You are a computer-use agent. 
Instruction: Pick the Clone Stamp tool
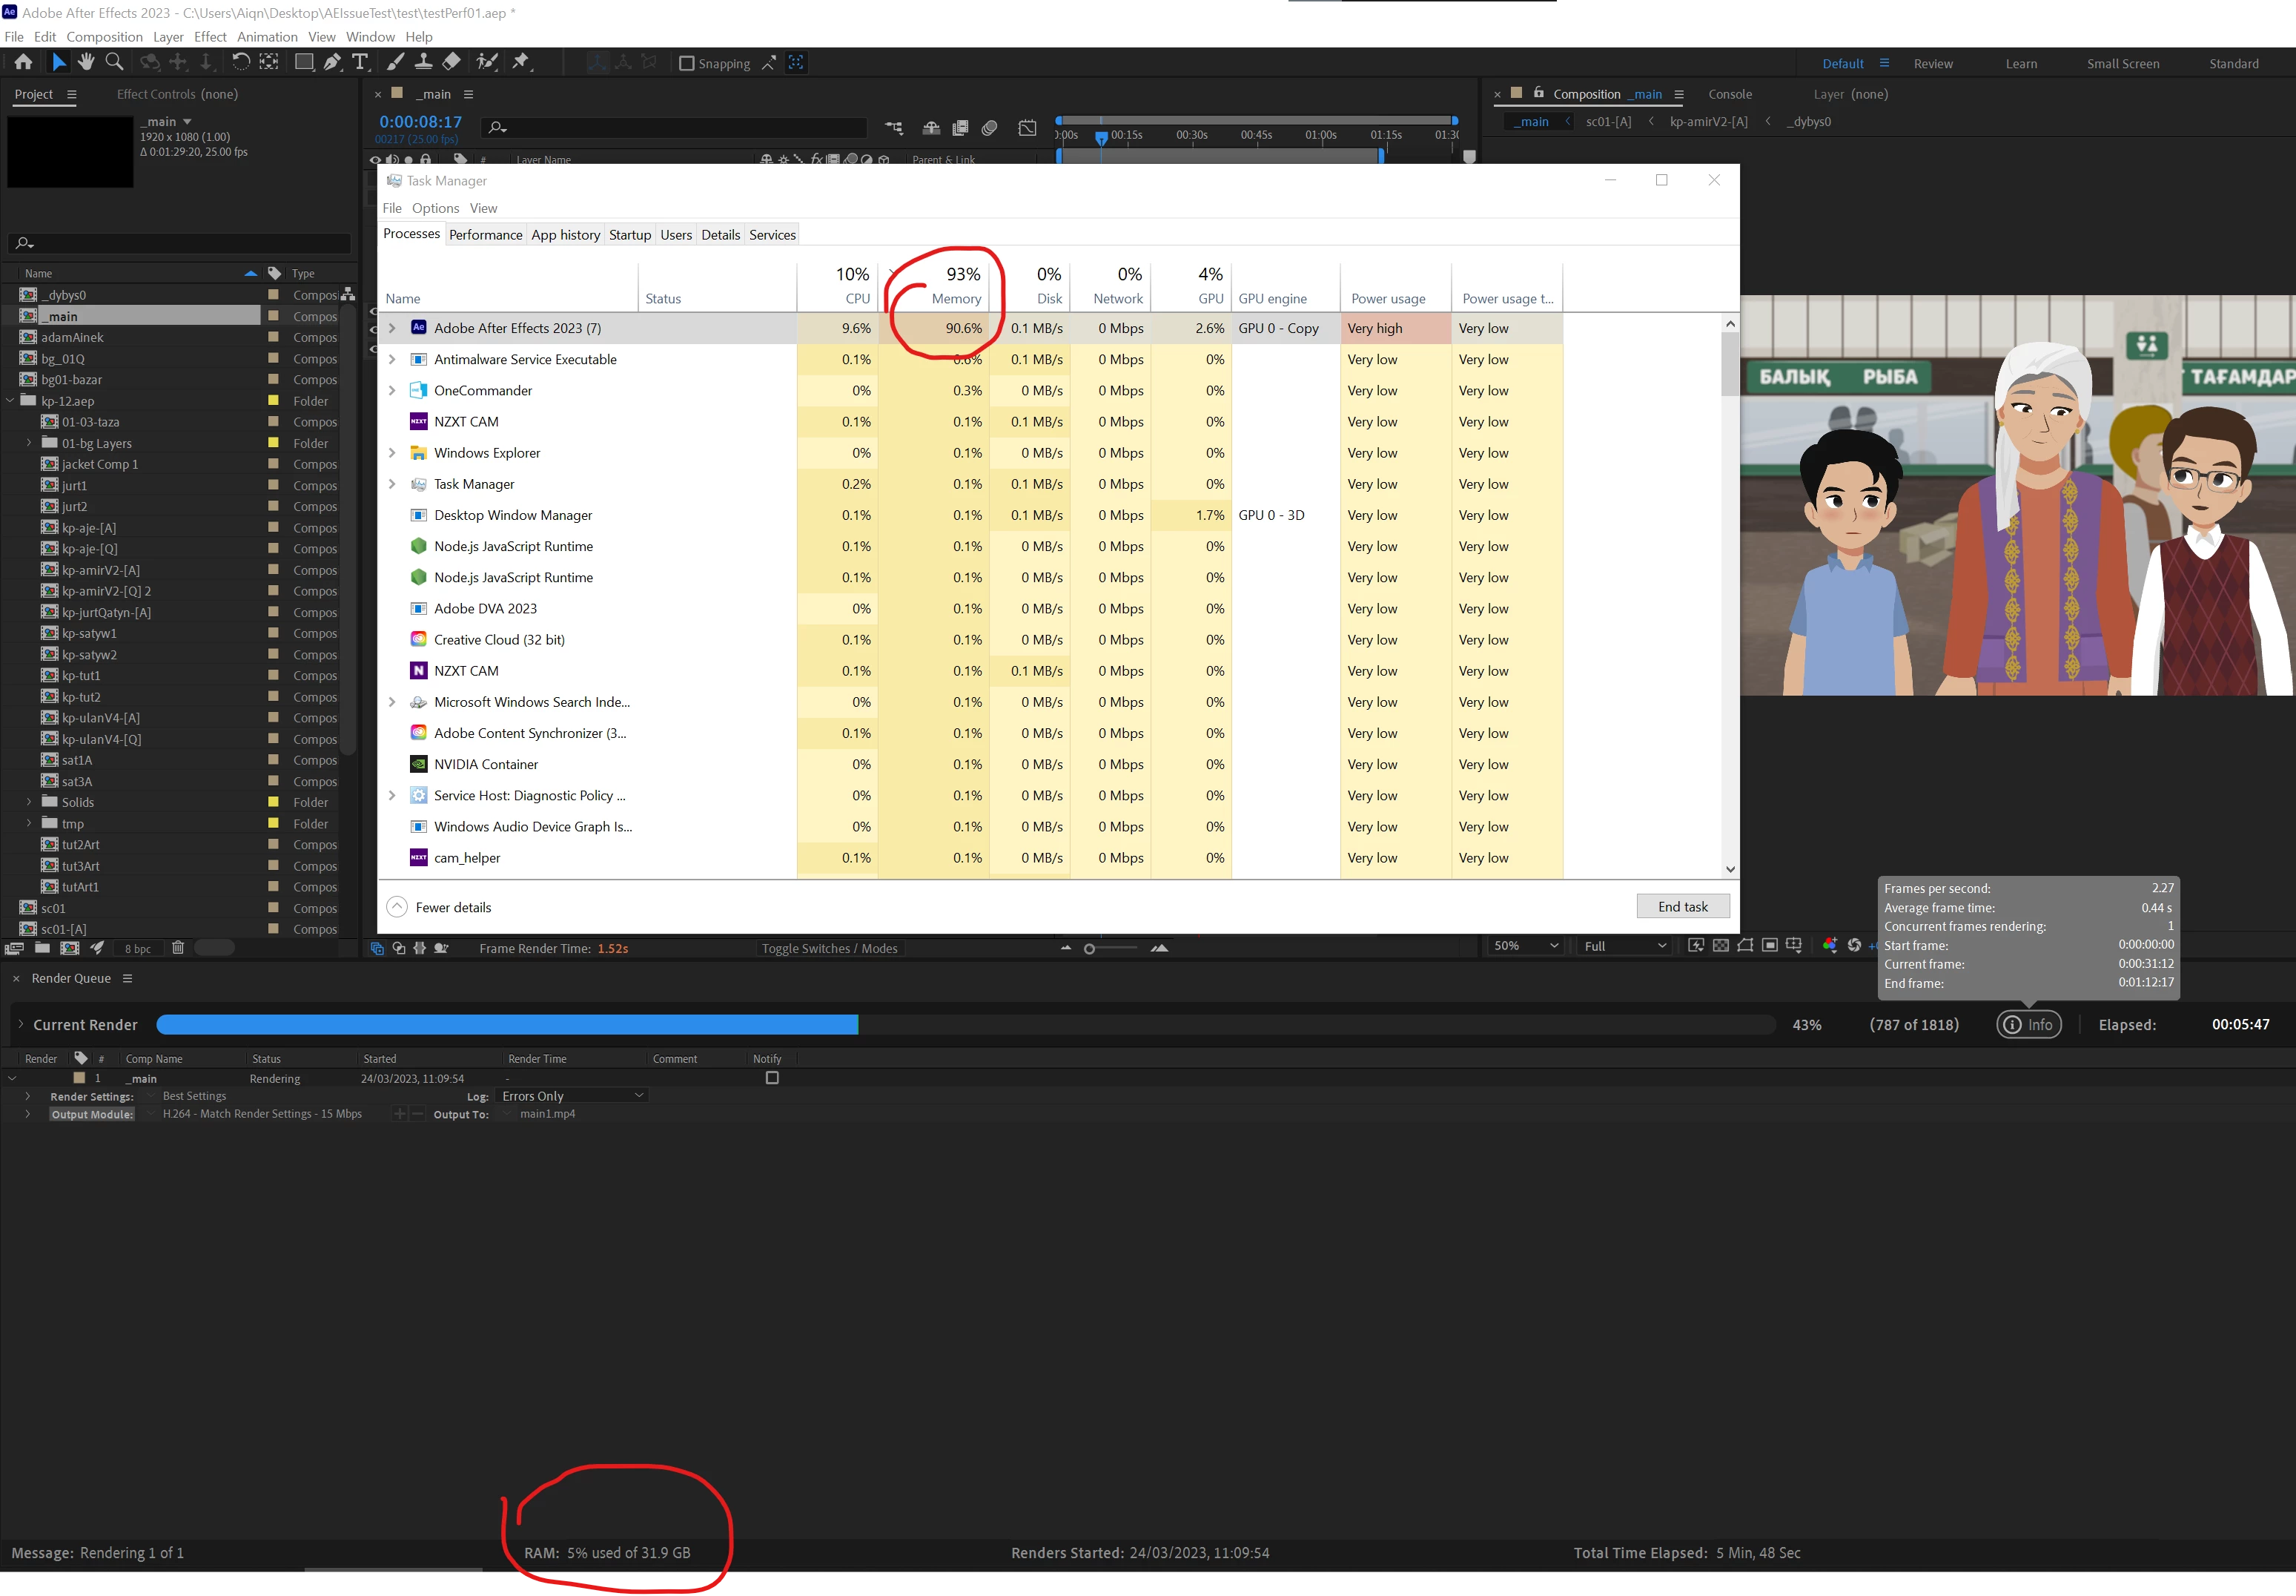[424, 62]
